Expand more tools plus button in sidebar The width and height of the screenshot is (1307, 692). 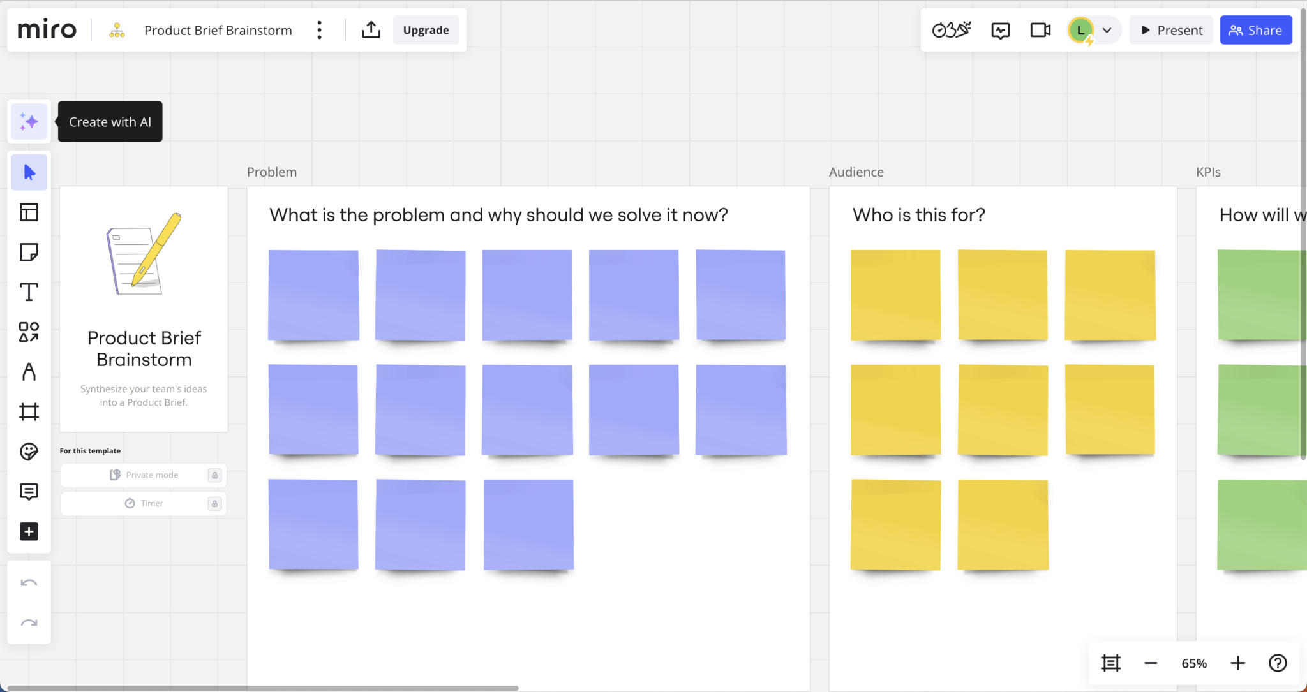tap(29, 532)
